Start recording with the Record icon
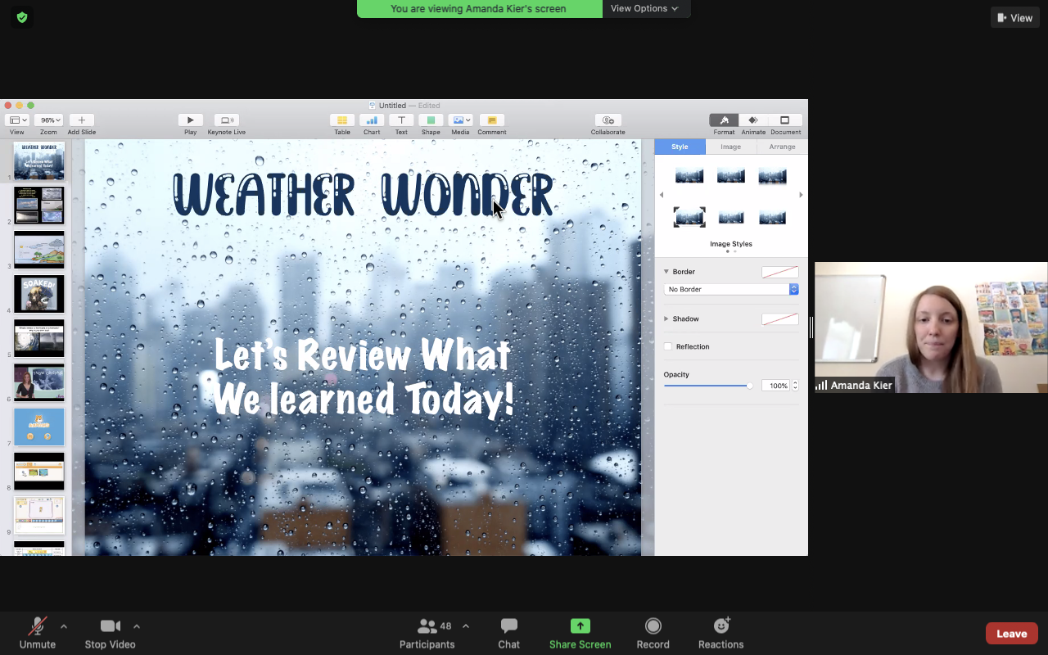This screenshot has width=1048, height=655. click(653, 626)
